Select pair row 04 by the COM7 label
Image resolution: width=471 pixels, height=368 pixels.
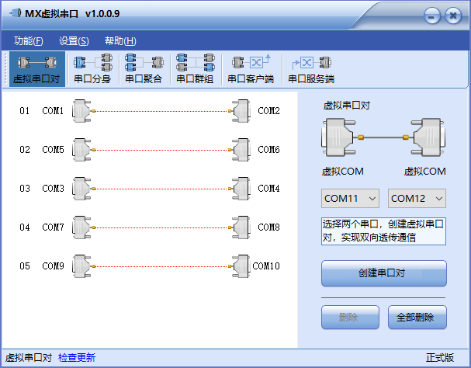coord(53,227)
